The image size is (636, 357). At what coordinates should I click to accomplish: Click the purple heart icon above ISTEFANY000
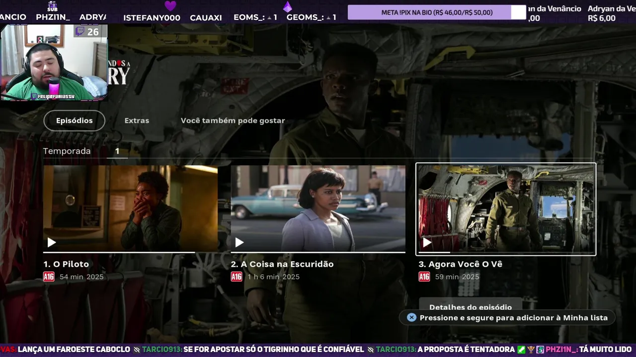tap(170, 6)
